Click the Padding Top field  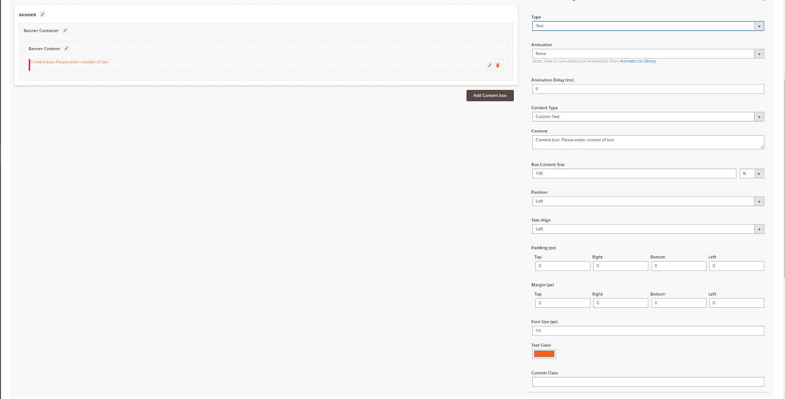click(x=563, y=266)
